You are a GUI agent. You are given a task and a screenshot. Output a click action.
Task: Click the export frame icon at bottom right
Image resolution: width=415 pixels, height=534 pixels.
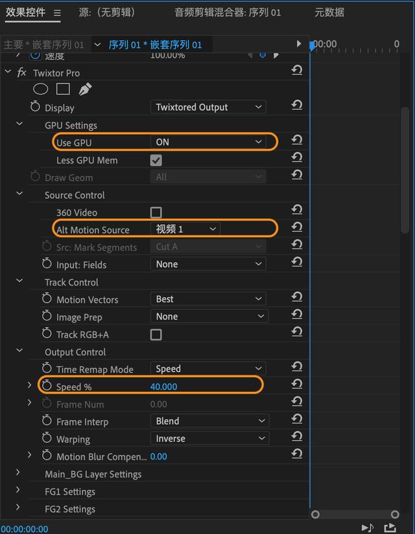[x=390, y=528]
